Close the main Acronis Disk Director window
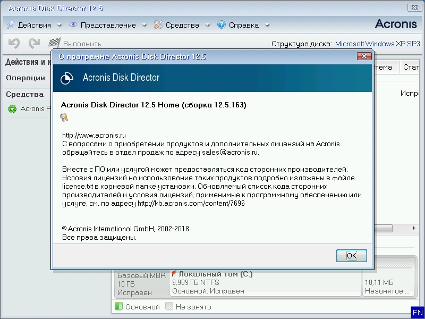Viewport: 425px width, 319px height. pos(414,7)
